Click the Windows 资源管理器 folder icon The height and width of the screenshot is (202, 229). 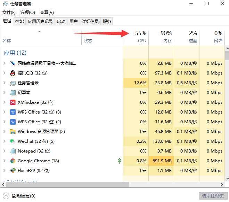pos(13,132)
